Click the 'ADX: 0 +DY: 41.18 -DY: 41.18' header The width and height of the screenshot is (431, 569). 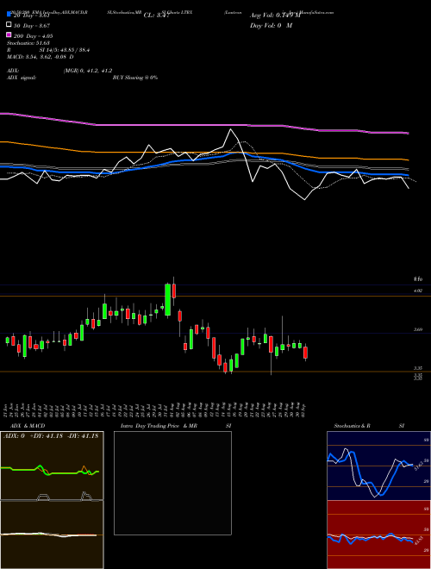51,436
